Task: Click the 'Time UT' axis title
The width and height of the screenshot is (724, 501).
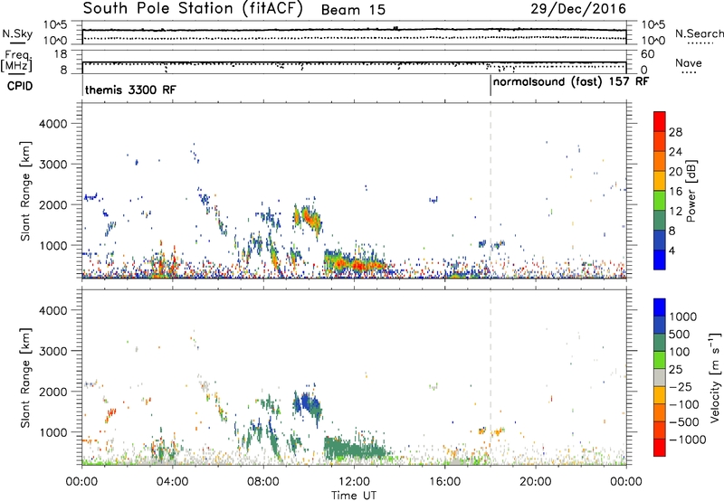Action: click(354, 496)
